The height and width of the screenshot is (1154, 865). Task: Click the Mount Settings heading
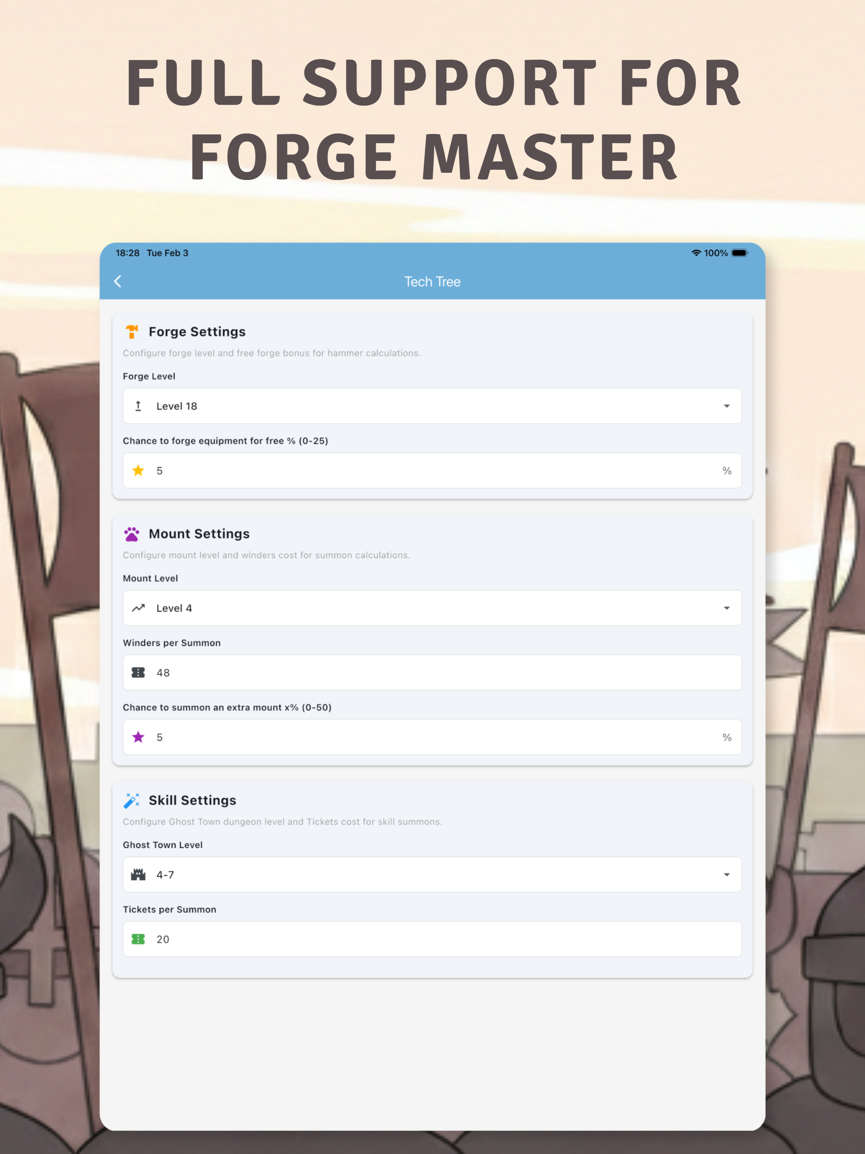coord(199,533)
